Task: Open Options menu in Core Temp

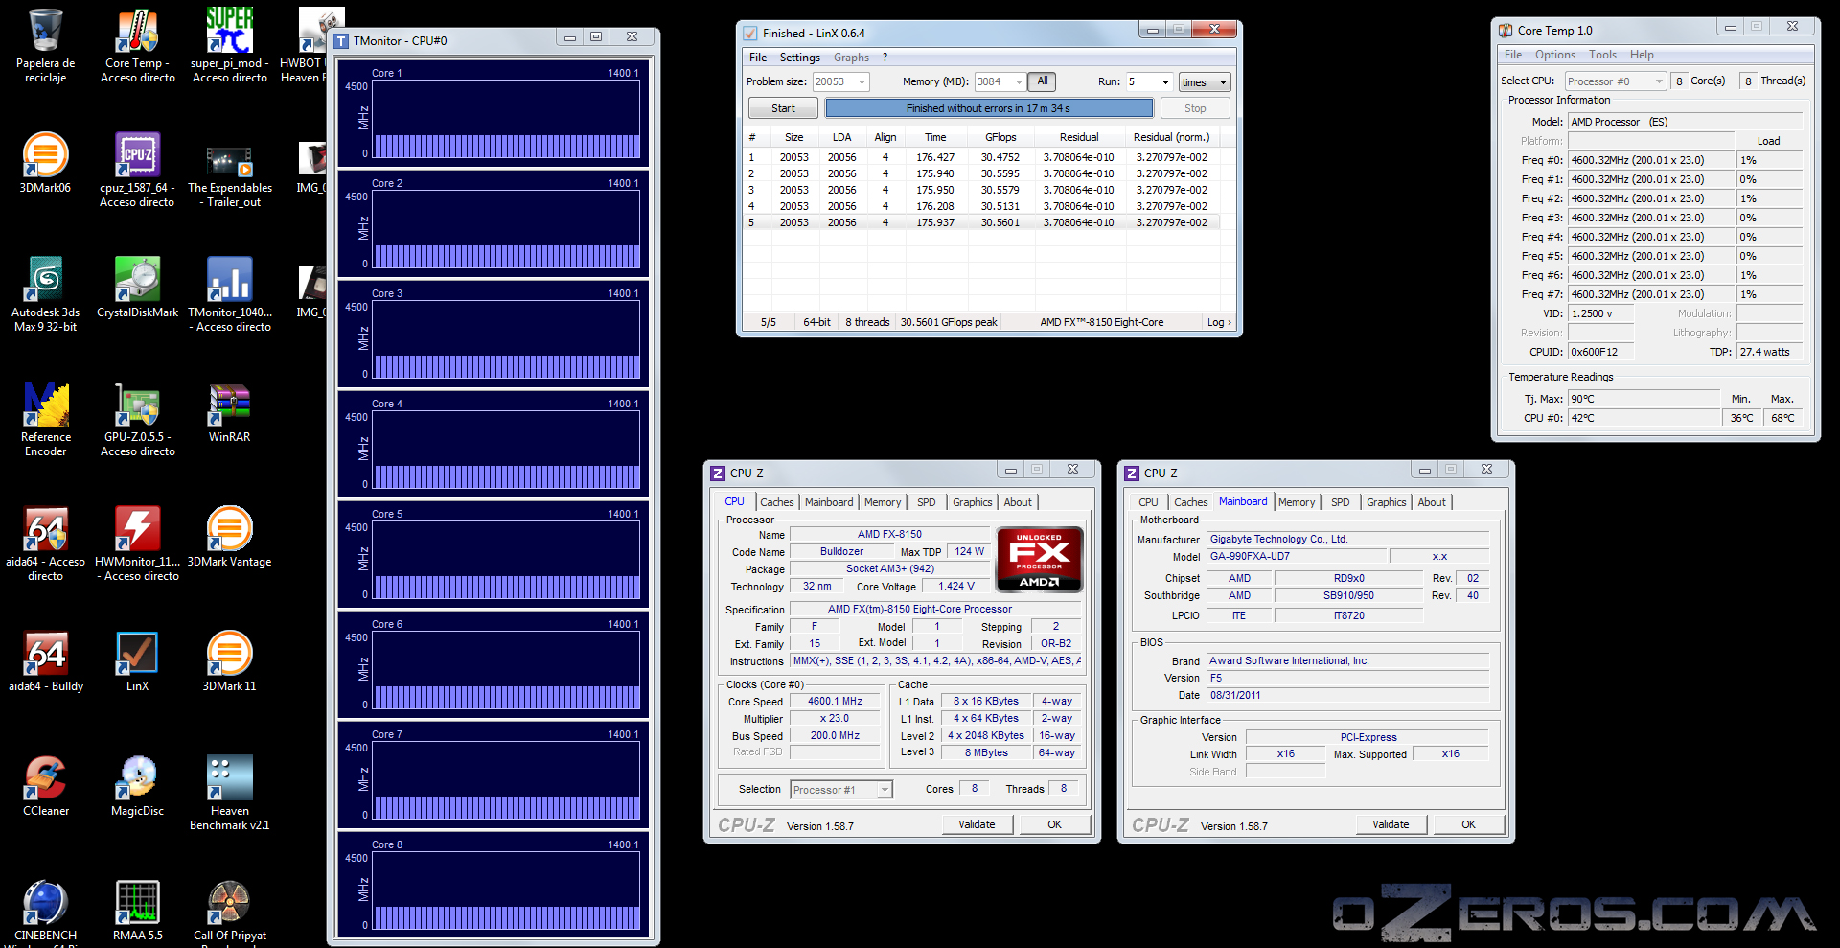Action: tap(1554, 55)
